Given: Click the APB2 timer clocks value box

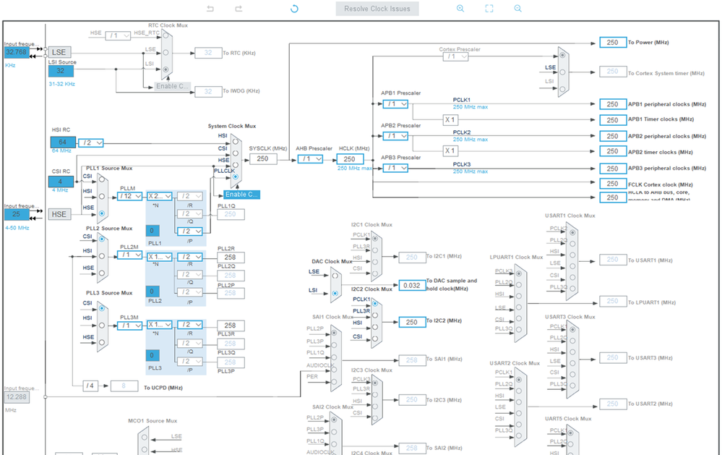Looking at the screenshot, I should [x=613, y=152].
